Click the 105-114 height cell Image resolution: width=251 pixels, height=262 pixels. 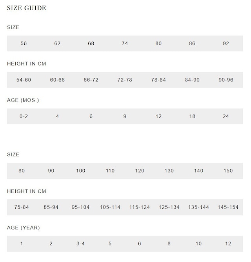pos(110,207)
